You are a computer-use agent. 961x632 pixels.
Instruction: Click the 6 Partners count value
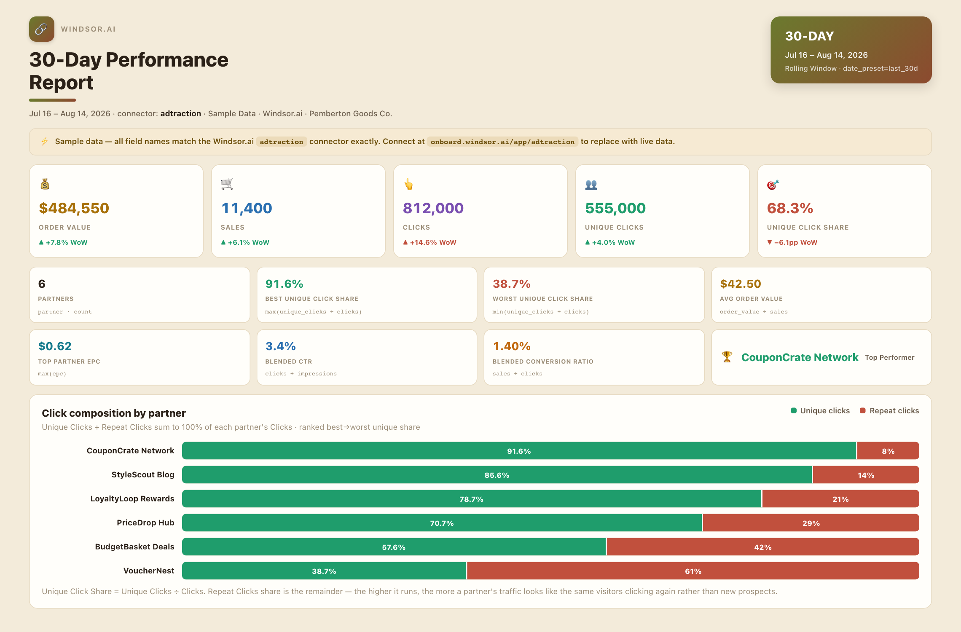pyautogui.click(x=42, y=284)
